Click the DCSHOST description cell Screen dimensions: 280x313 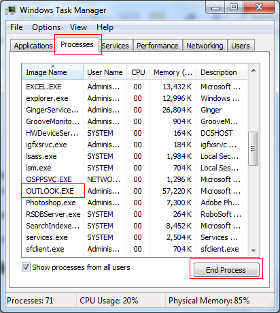click(217, 133)
